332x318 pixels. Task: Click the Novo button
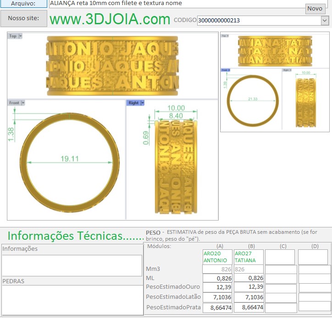pos(315,8)
